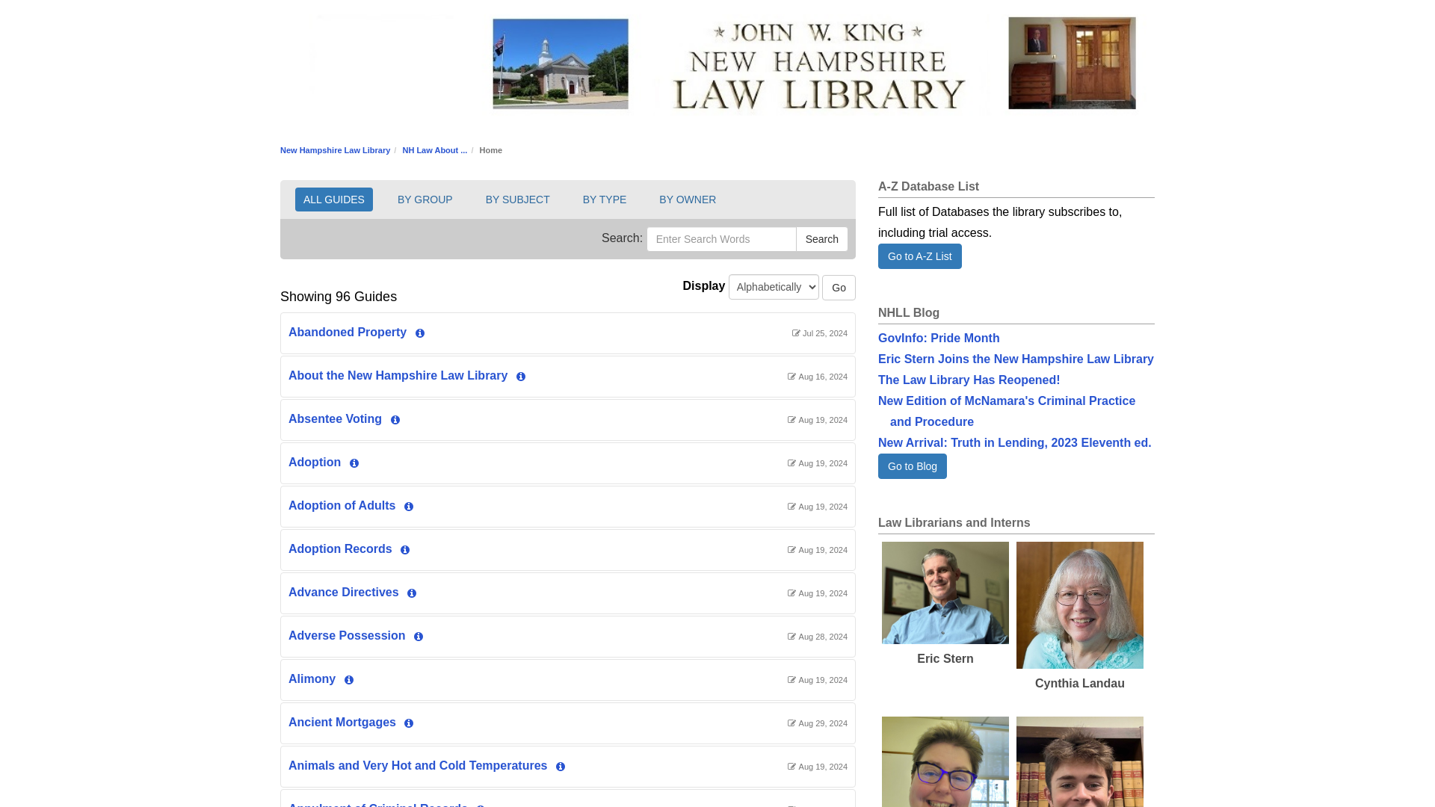Open The Law Library Has Reopened! post
This screenshot has width=1435, height=807.
(969, 380)
